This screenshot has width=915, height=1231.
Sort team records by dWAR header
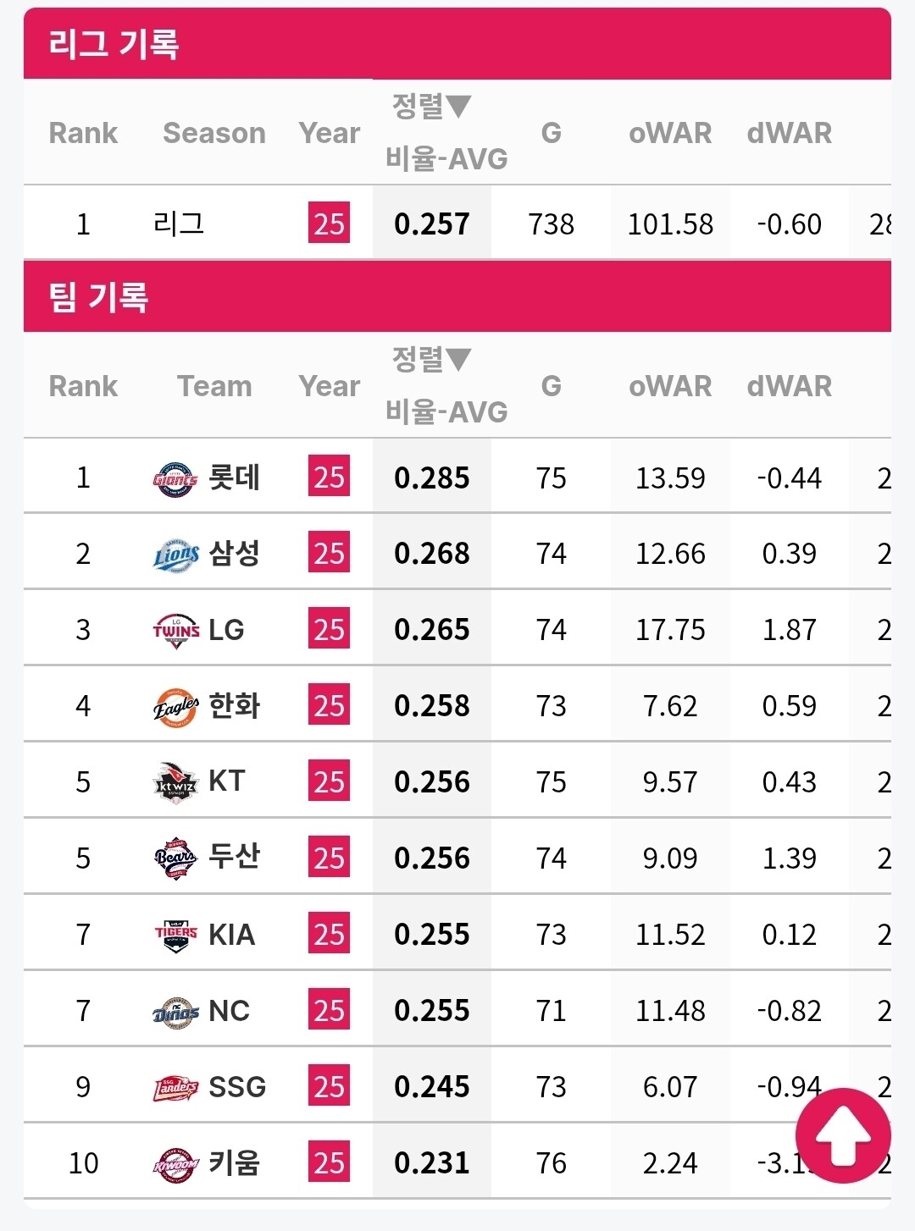point(789,386)
